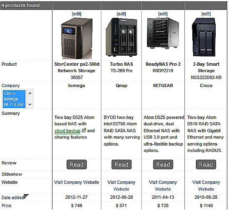The width and height of the screenshot is (229, 210).
Task: Click the Company row label
Action: (x=11, y=86)
